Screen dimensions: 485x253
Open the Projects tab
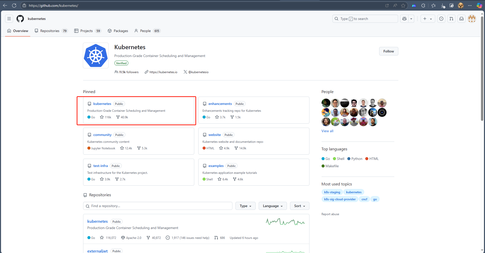(x=88, y=31)
